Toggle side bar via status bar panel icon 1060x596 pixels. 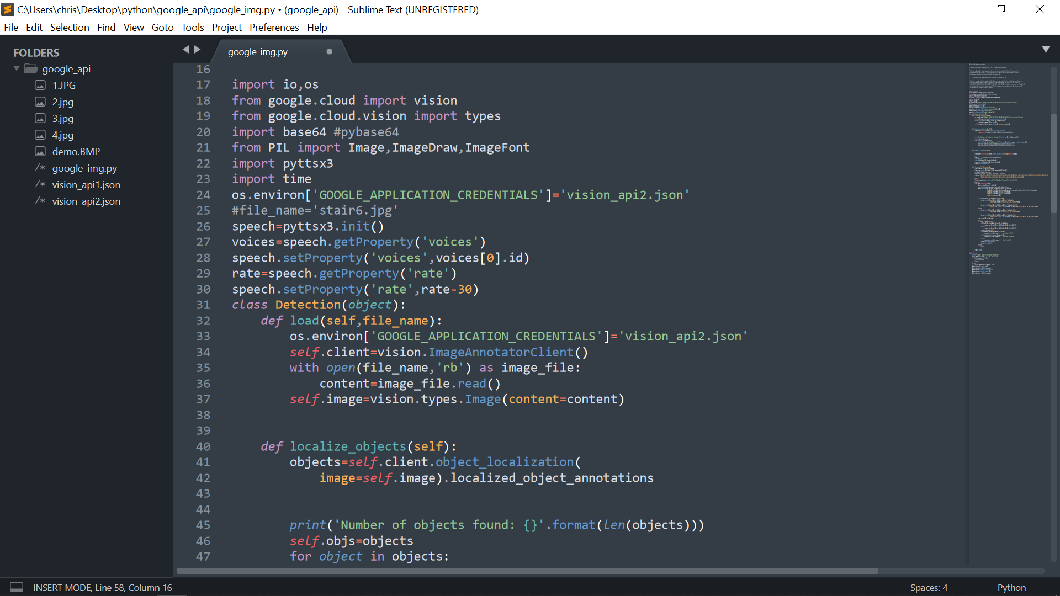[x=17, y=587]
